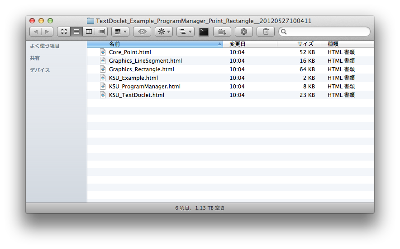400x249 pixels.
Task: Expand the 共有 sidebar section
Action: coord(35,58)
